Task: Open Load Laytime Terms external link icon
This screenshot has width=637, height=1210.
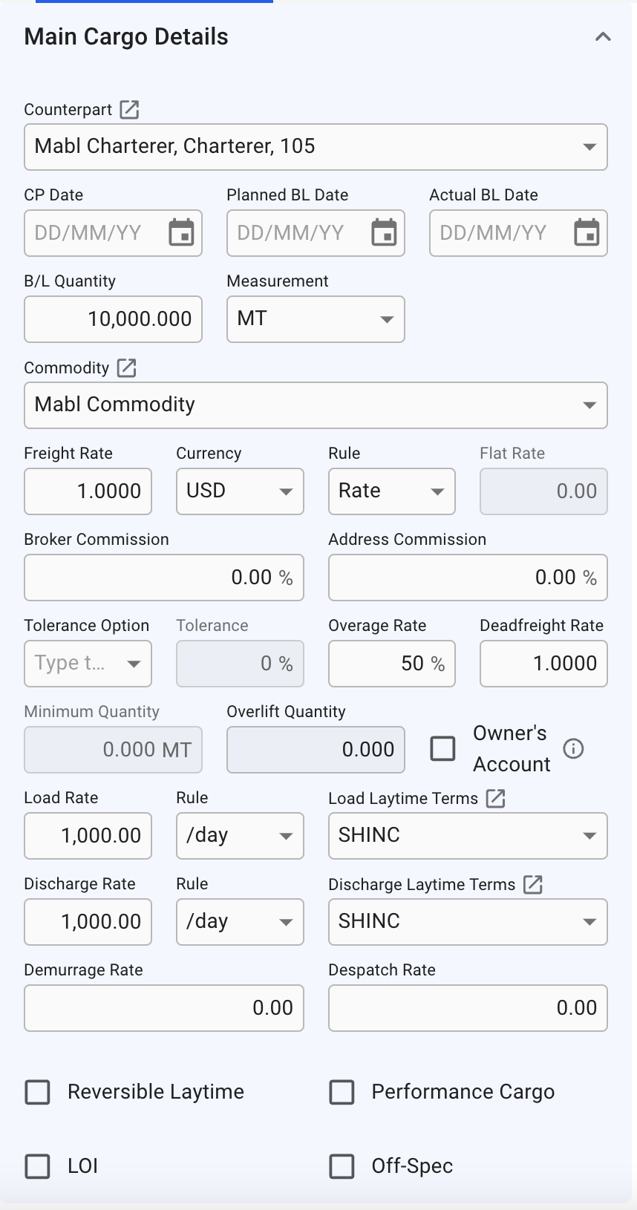Action: pyautogui.click(x=495, y=799)
